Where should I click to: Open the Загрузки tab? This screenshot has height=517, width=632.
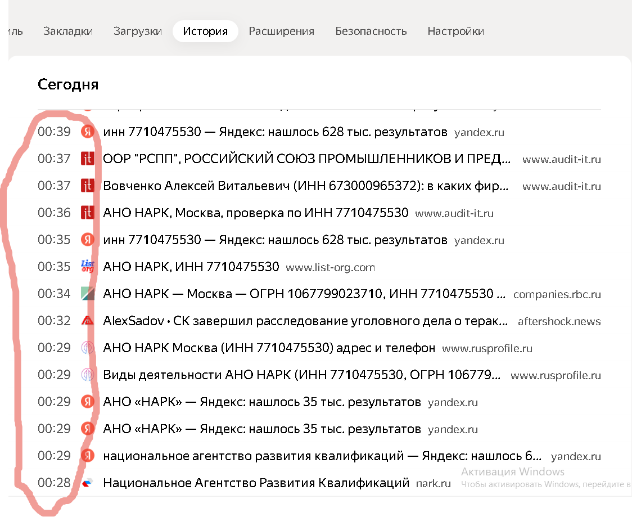(138, 31)
